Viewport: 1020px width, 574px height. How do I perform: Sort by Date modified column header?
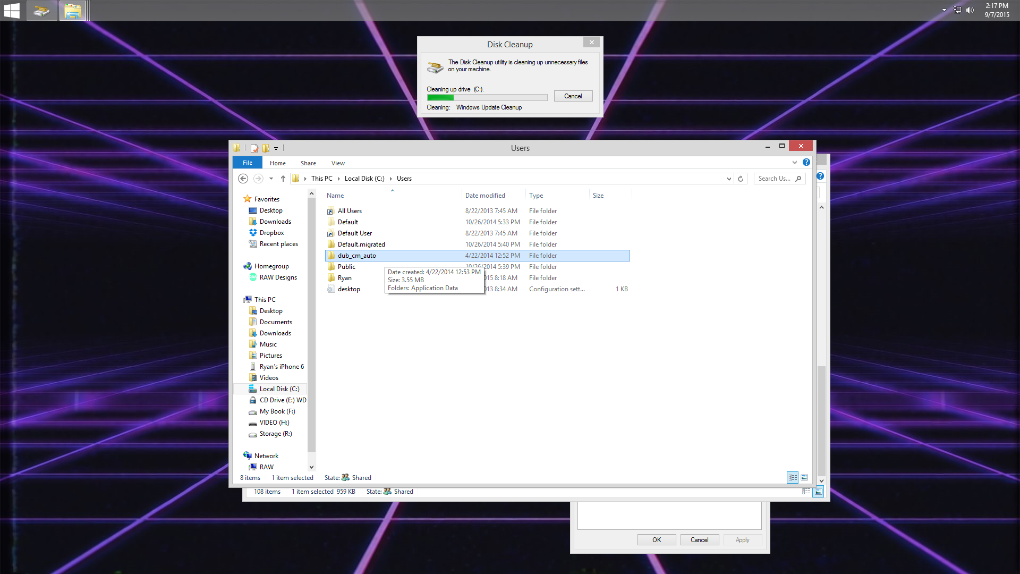coord(485,196)
